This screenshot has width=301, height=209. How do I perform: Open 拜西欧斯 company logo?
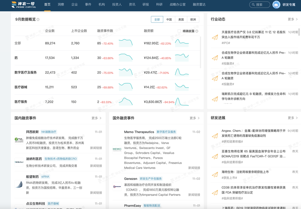tap(19, 140)
